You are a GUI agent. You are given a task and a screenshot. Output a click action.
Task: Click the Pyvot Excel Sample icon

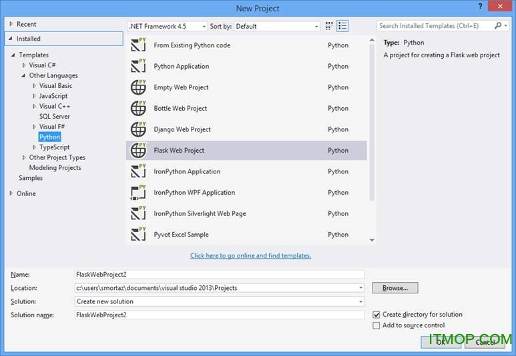(138, 235)
